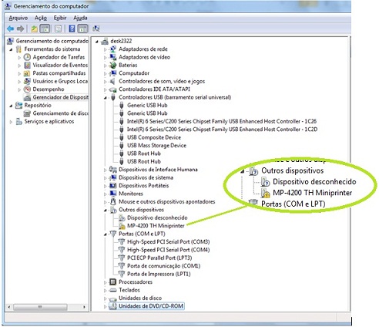379x327 pixels.
Task: Click the desk2322 computer icon
Action: point(105,41)
